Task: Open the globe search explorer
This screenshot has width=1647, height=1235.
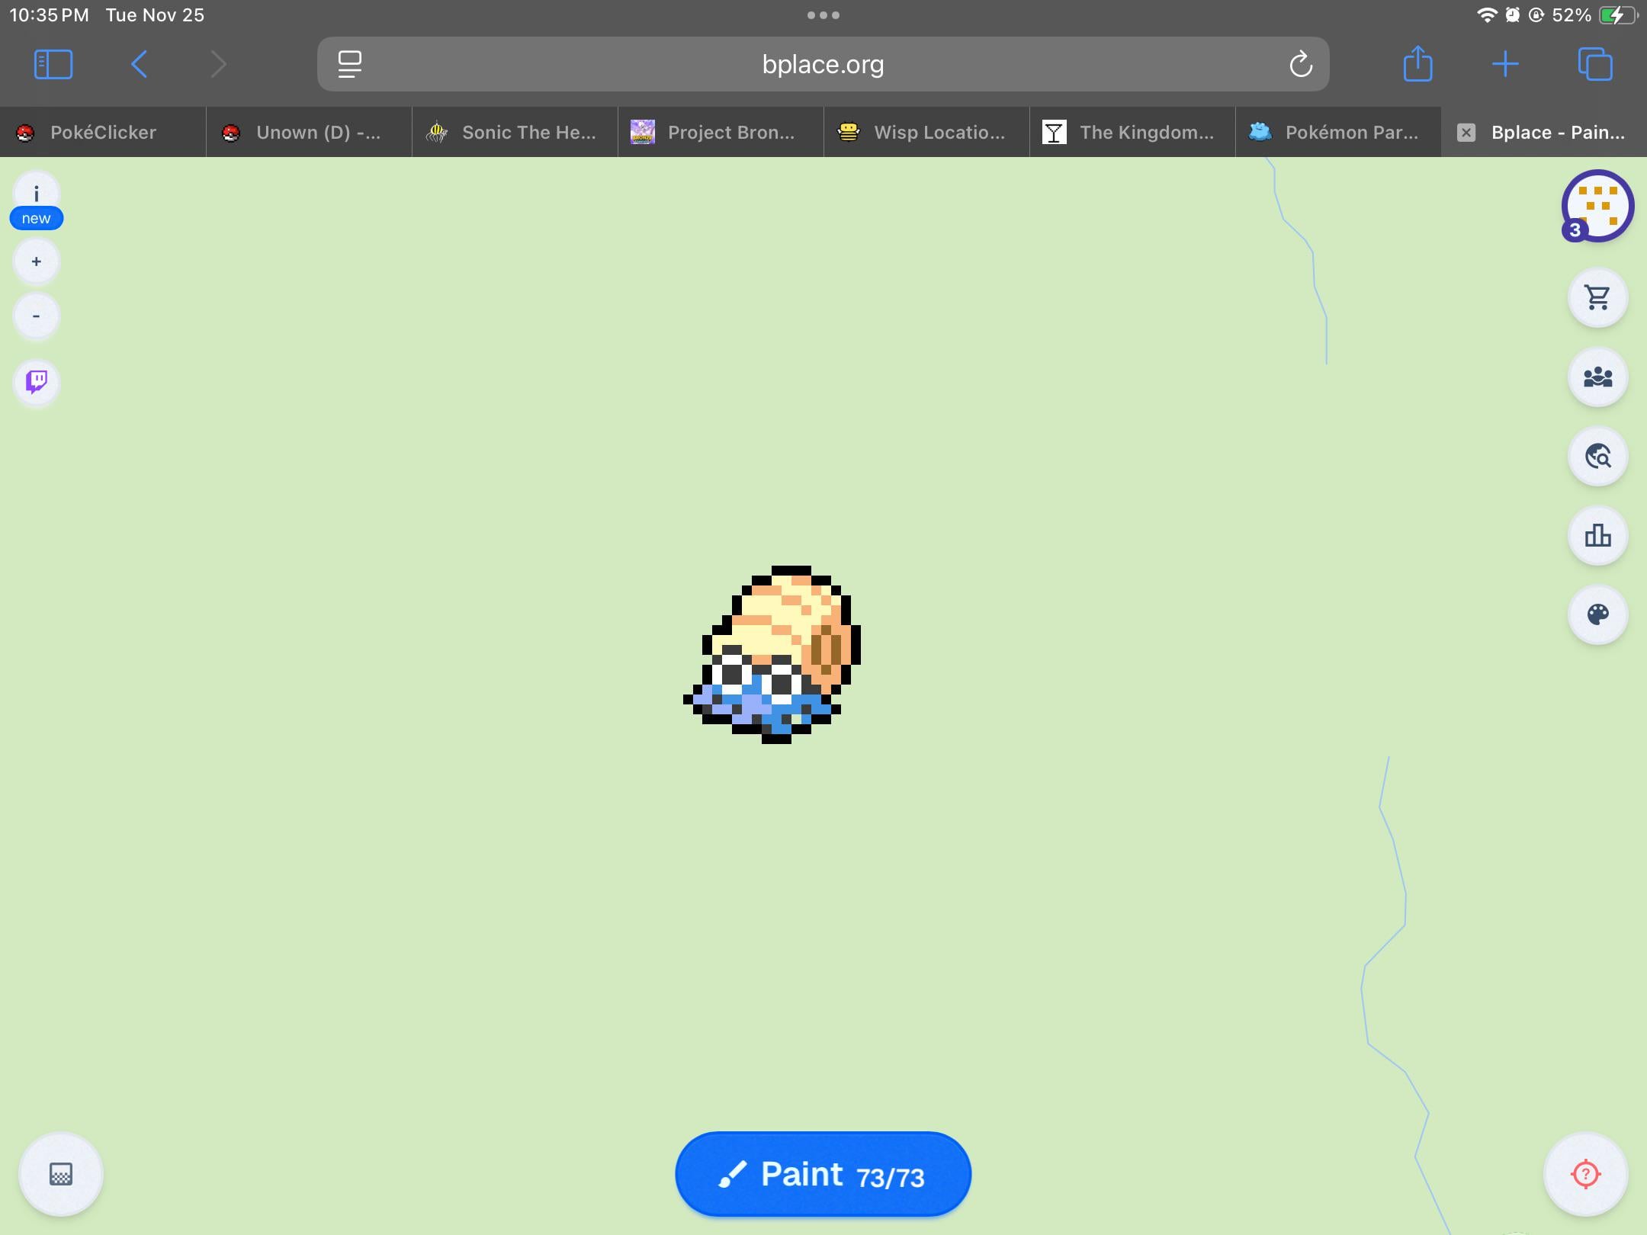Action: coord(1597,456)
